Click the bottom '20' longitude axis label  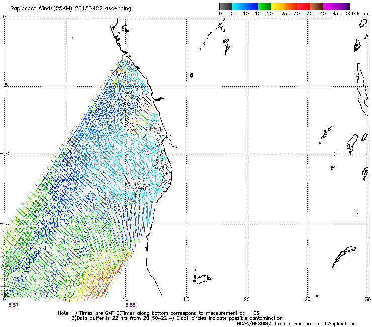tap(247, 299)
